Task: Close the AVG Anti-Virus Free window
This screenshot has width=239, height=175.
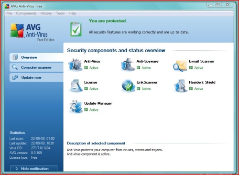Action: coord(228,5)
